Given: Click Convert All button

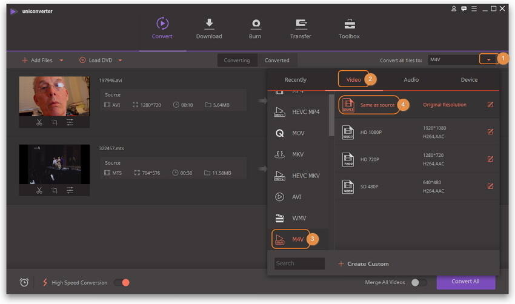Looking at the screenshot, I should (x=466, y=282).
